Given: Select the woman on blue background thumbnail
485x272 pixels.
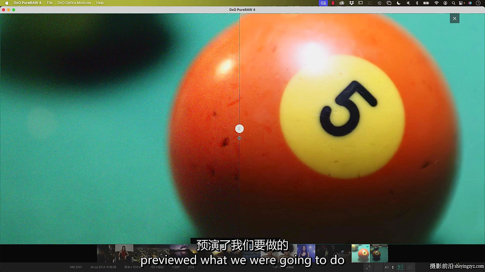Looking at the screenshot, I should (306, 253).
